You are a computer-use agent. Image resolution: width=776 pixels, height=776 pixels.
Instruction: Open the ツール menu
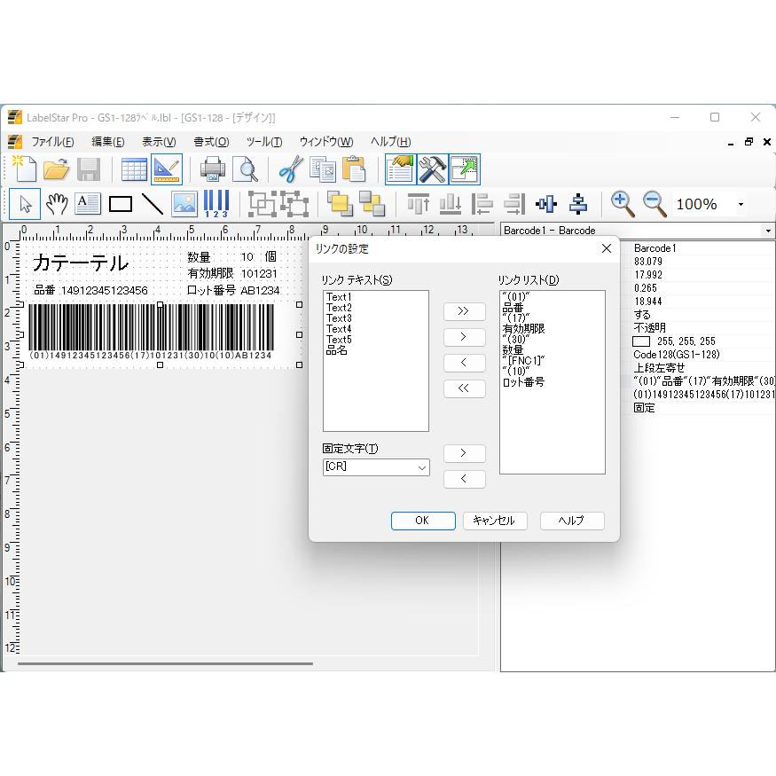pyautogui.click(x=264, y=141)
